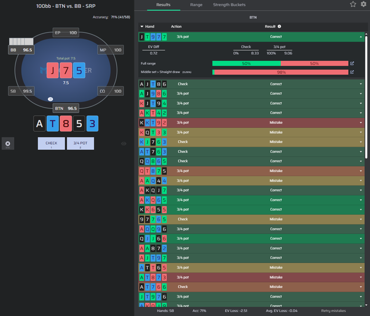Toggle the eye visibility icon beside action buttons
370x316 pixels.
pyautogui.click(x=124, y=143)
